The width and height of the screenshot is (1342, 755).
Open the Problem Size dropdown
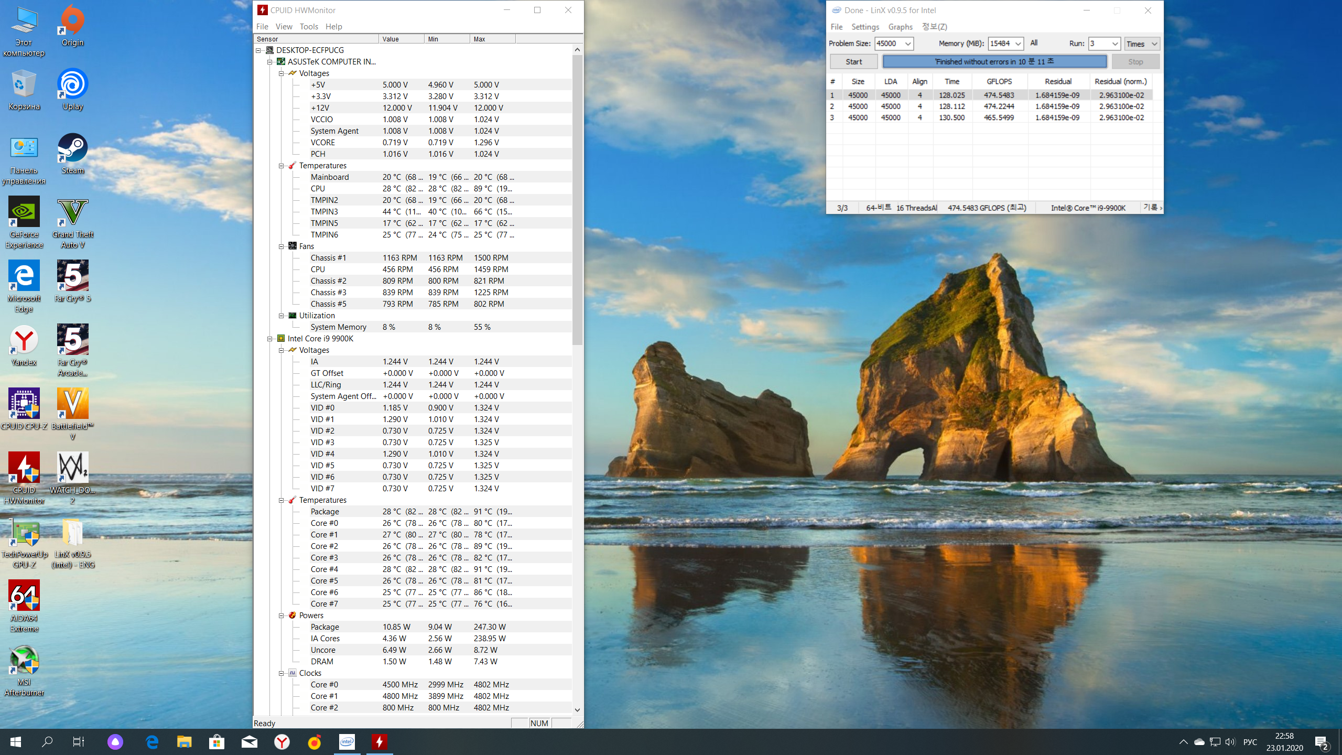pos(907,44)
